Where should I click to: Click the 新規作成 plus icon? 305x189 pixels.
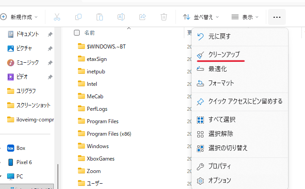(x=4, y=17)
